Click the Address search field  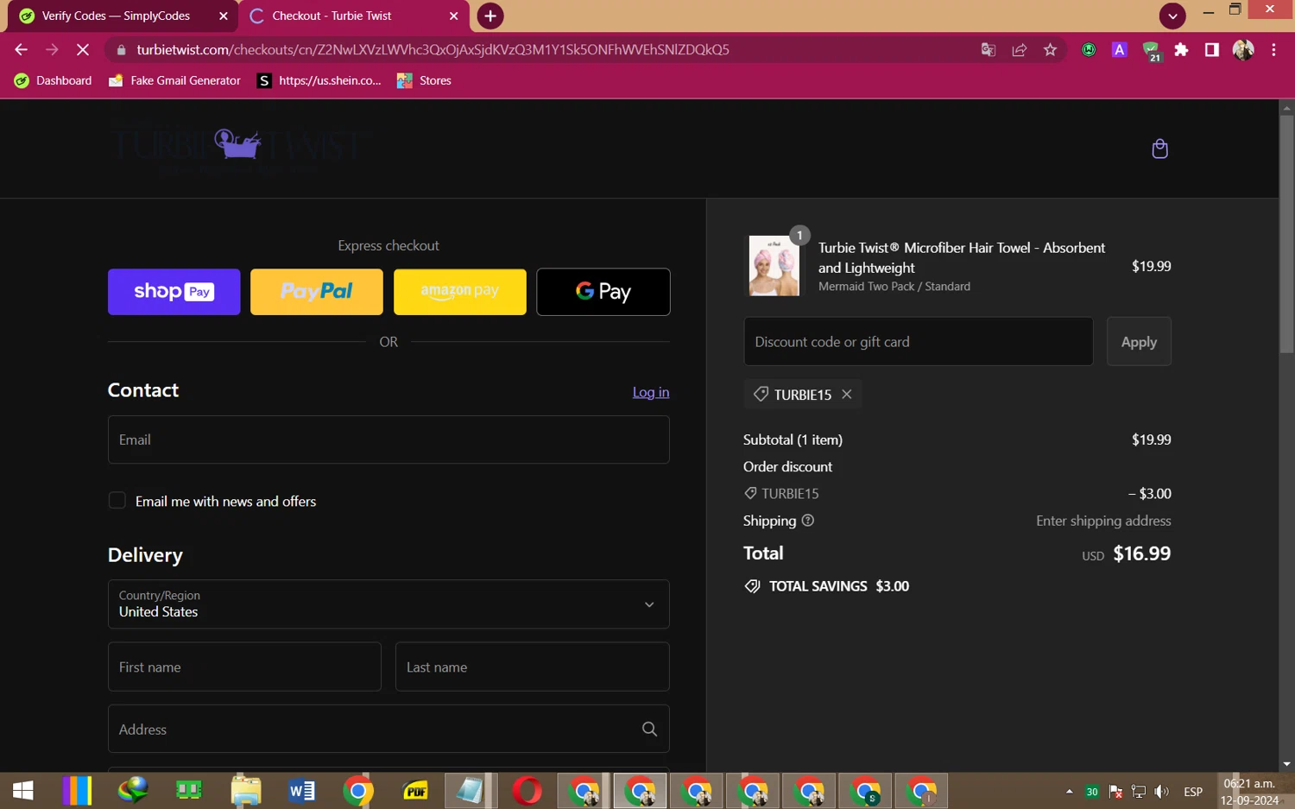tap(388, 729)
